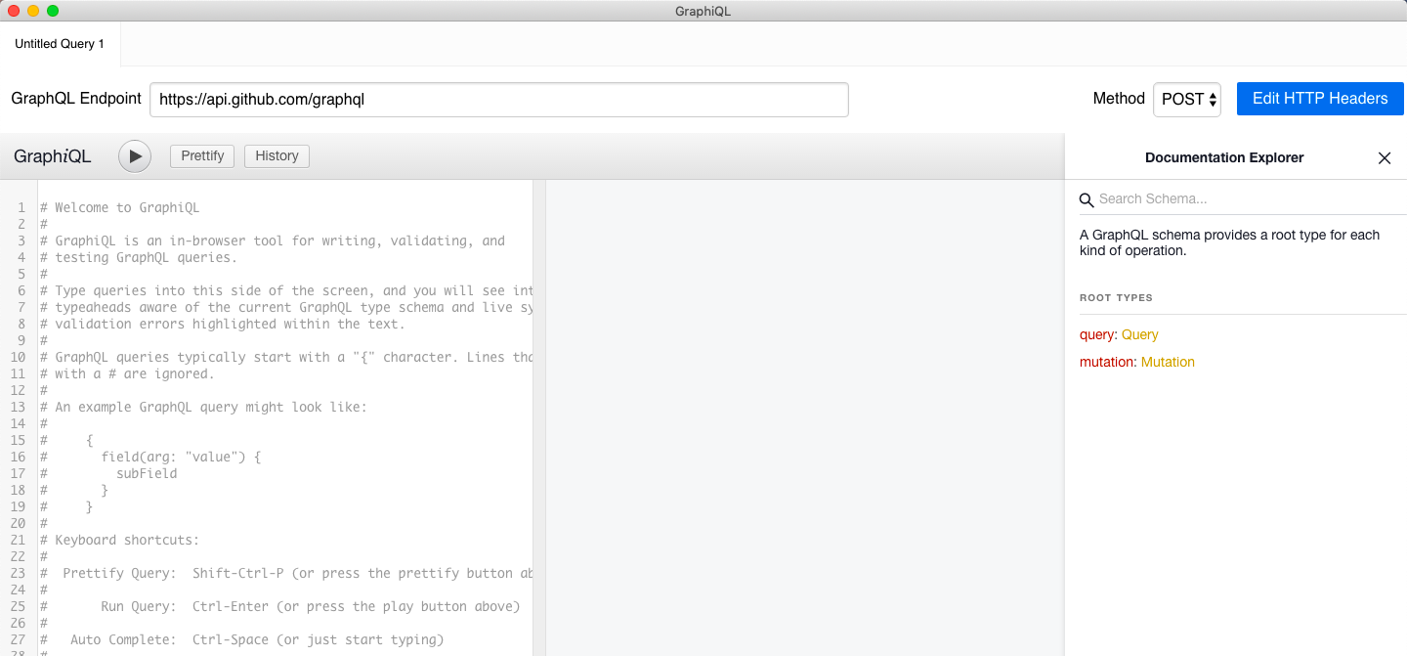Image resolution: width=1407 pixels, height=656 pixels.
Task: Click the 'Prettify Query: Shift-Ctrl-P' line
Action: pyautogui.click(x=286, y=573)
